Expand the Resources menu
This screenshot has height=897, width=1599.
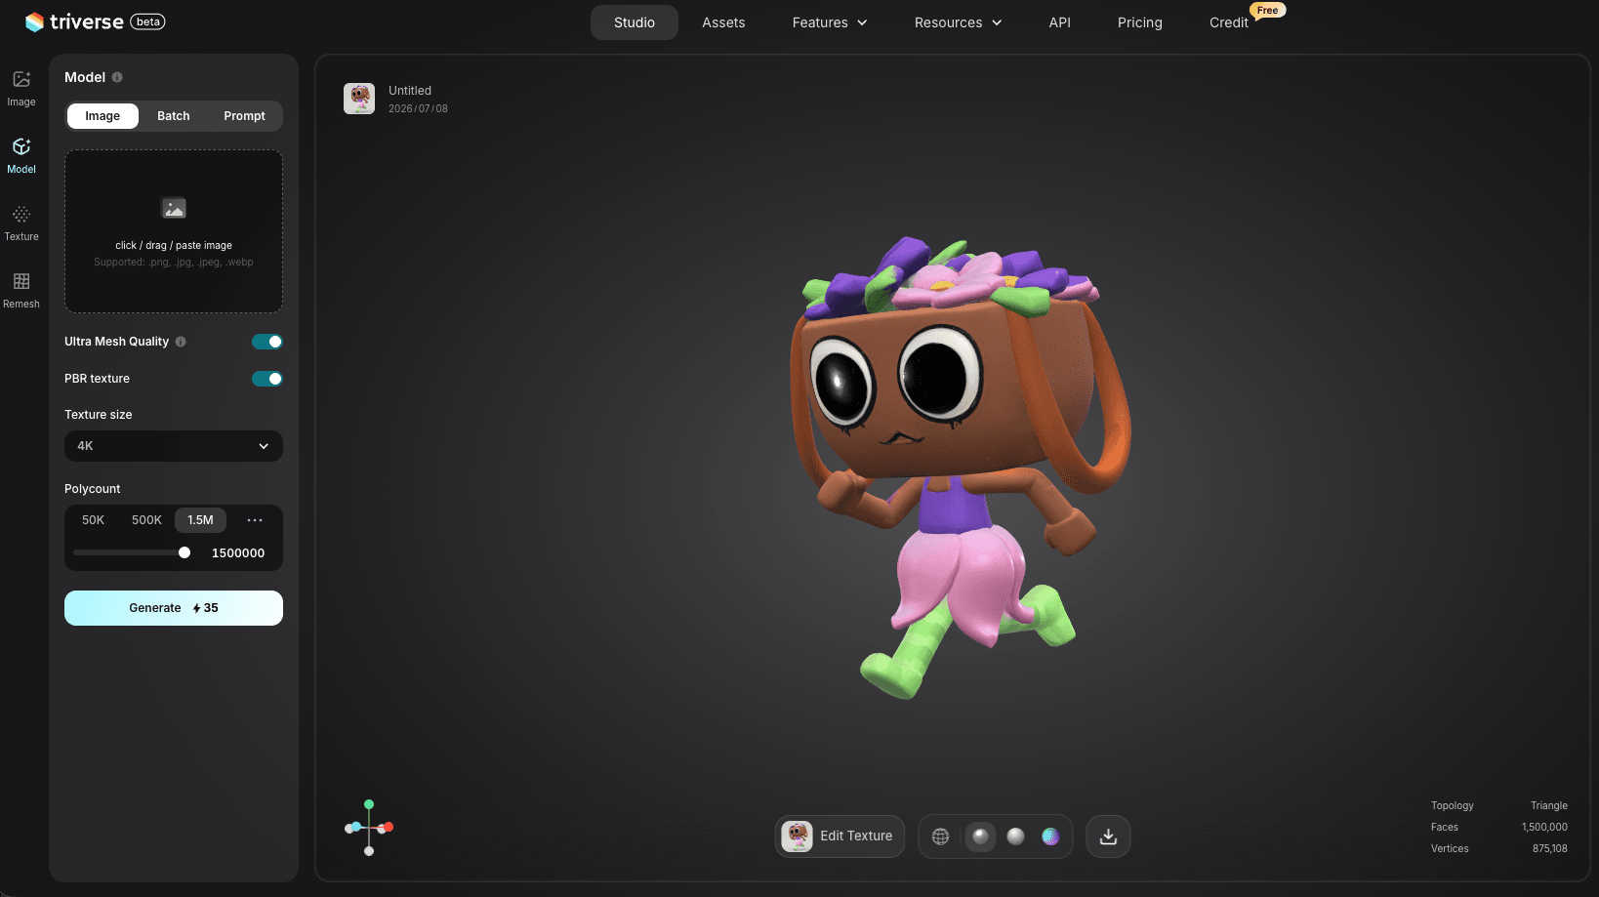point(958,22)
